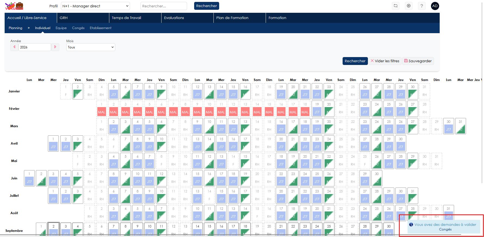This screenshot has width=484, height=237.
Task: Click Rechercher button next to top search field
Action: coord(207,6)
